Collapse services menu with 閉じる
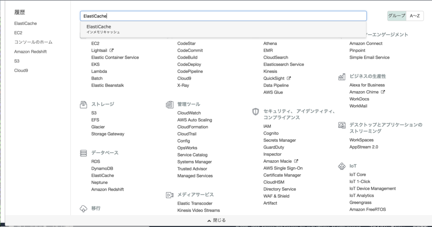This screenshot has width=432, height=227. coord(216,220)
